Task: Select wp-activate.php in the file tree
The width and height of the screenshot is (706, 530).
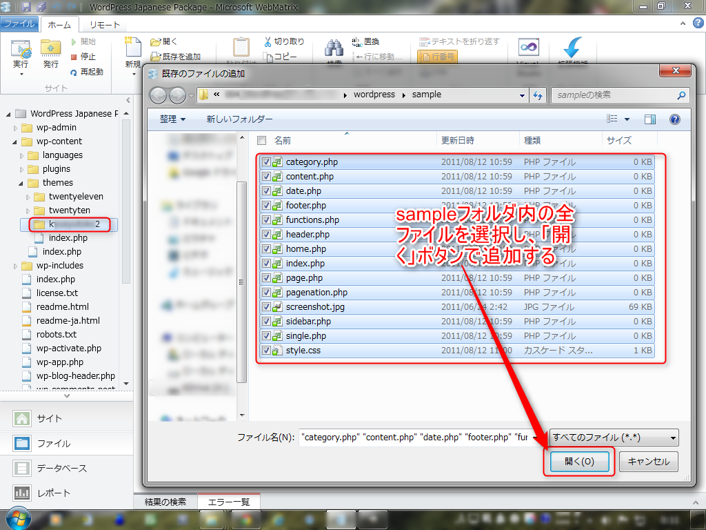Action: pyautogui.click(x=69, y=349)
